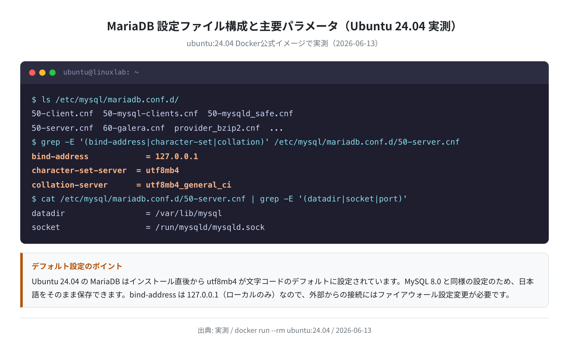Select the file name 50-mysqld_safe.cnf
The height and width of the screenshot is (348, 569).
point(250,114)
